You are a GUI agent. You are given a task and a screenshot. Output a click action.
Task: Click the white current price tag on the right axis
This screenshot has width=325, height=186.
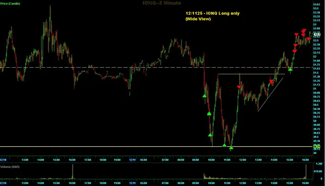[x=317, y=34]
